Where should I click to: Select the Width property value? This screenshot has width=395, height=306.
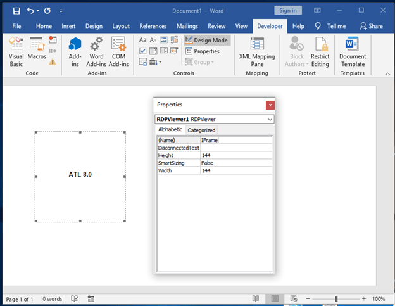click(236, 170)
